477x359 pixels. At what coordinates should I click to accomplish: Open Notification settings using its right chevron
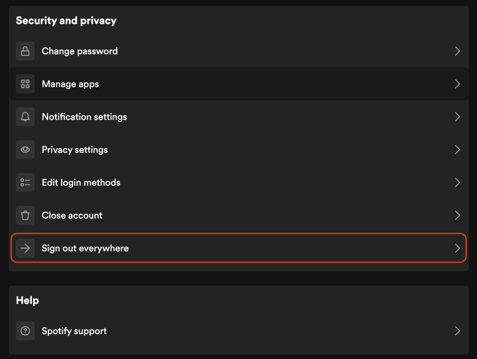coord(457,117)
